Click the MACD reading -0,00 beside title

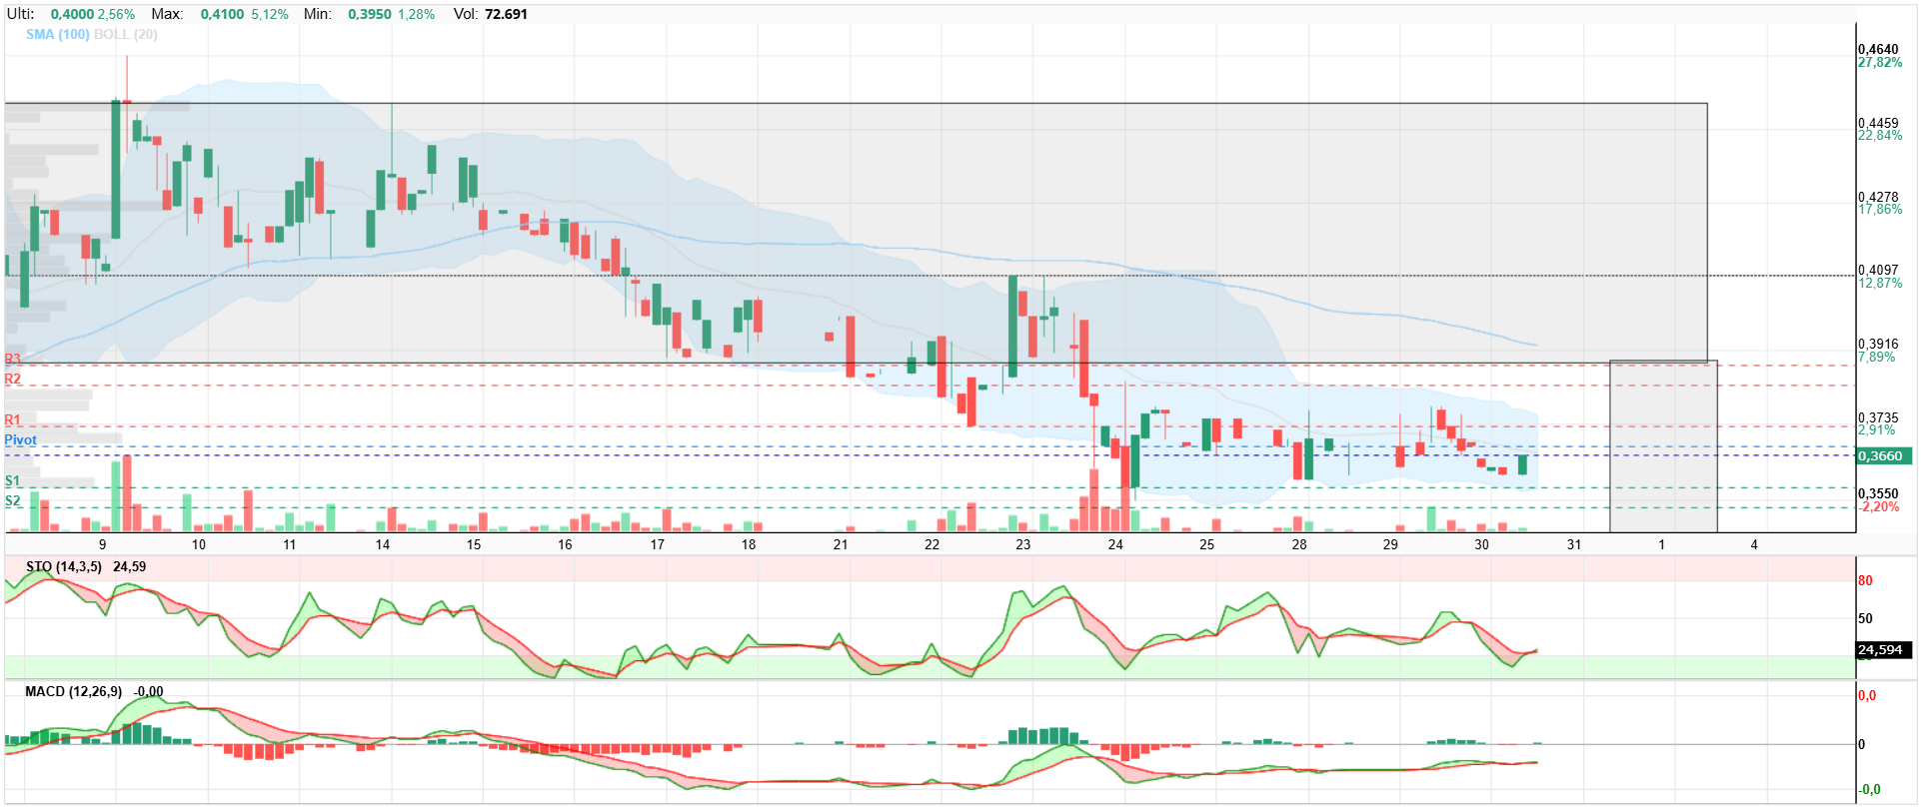(149, 691)
